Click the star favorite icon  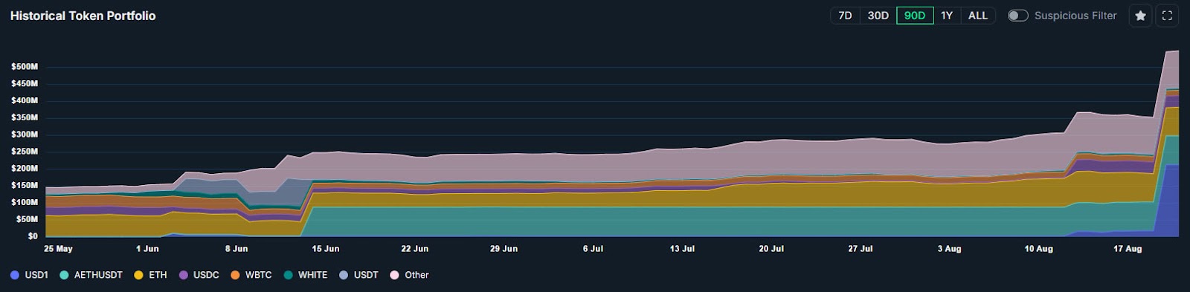tap(1140, 16)
